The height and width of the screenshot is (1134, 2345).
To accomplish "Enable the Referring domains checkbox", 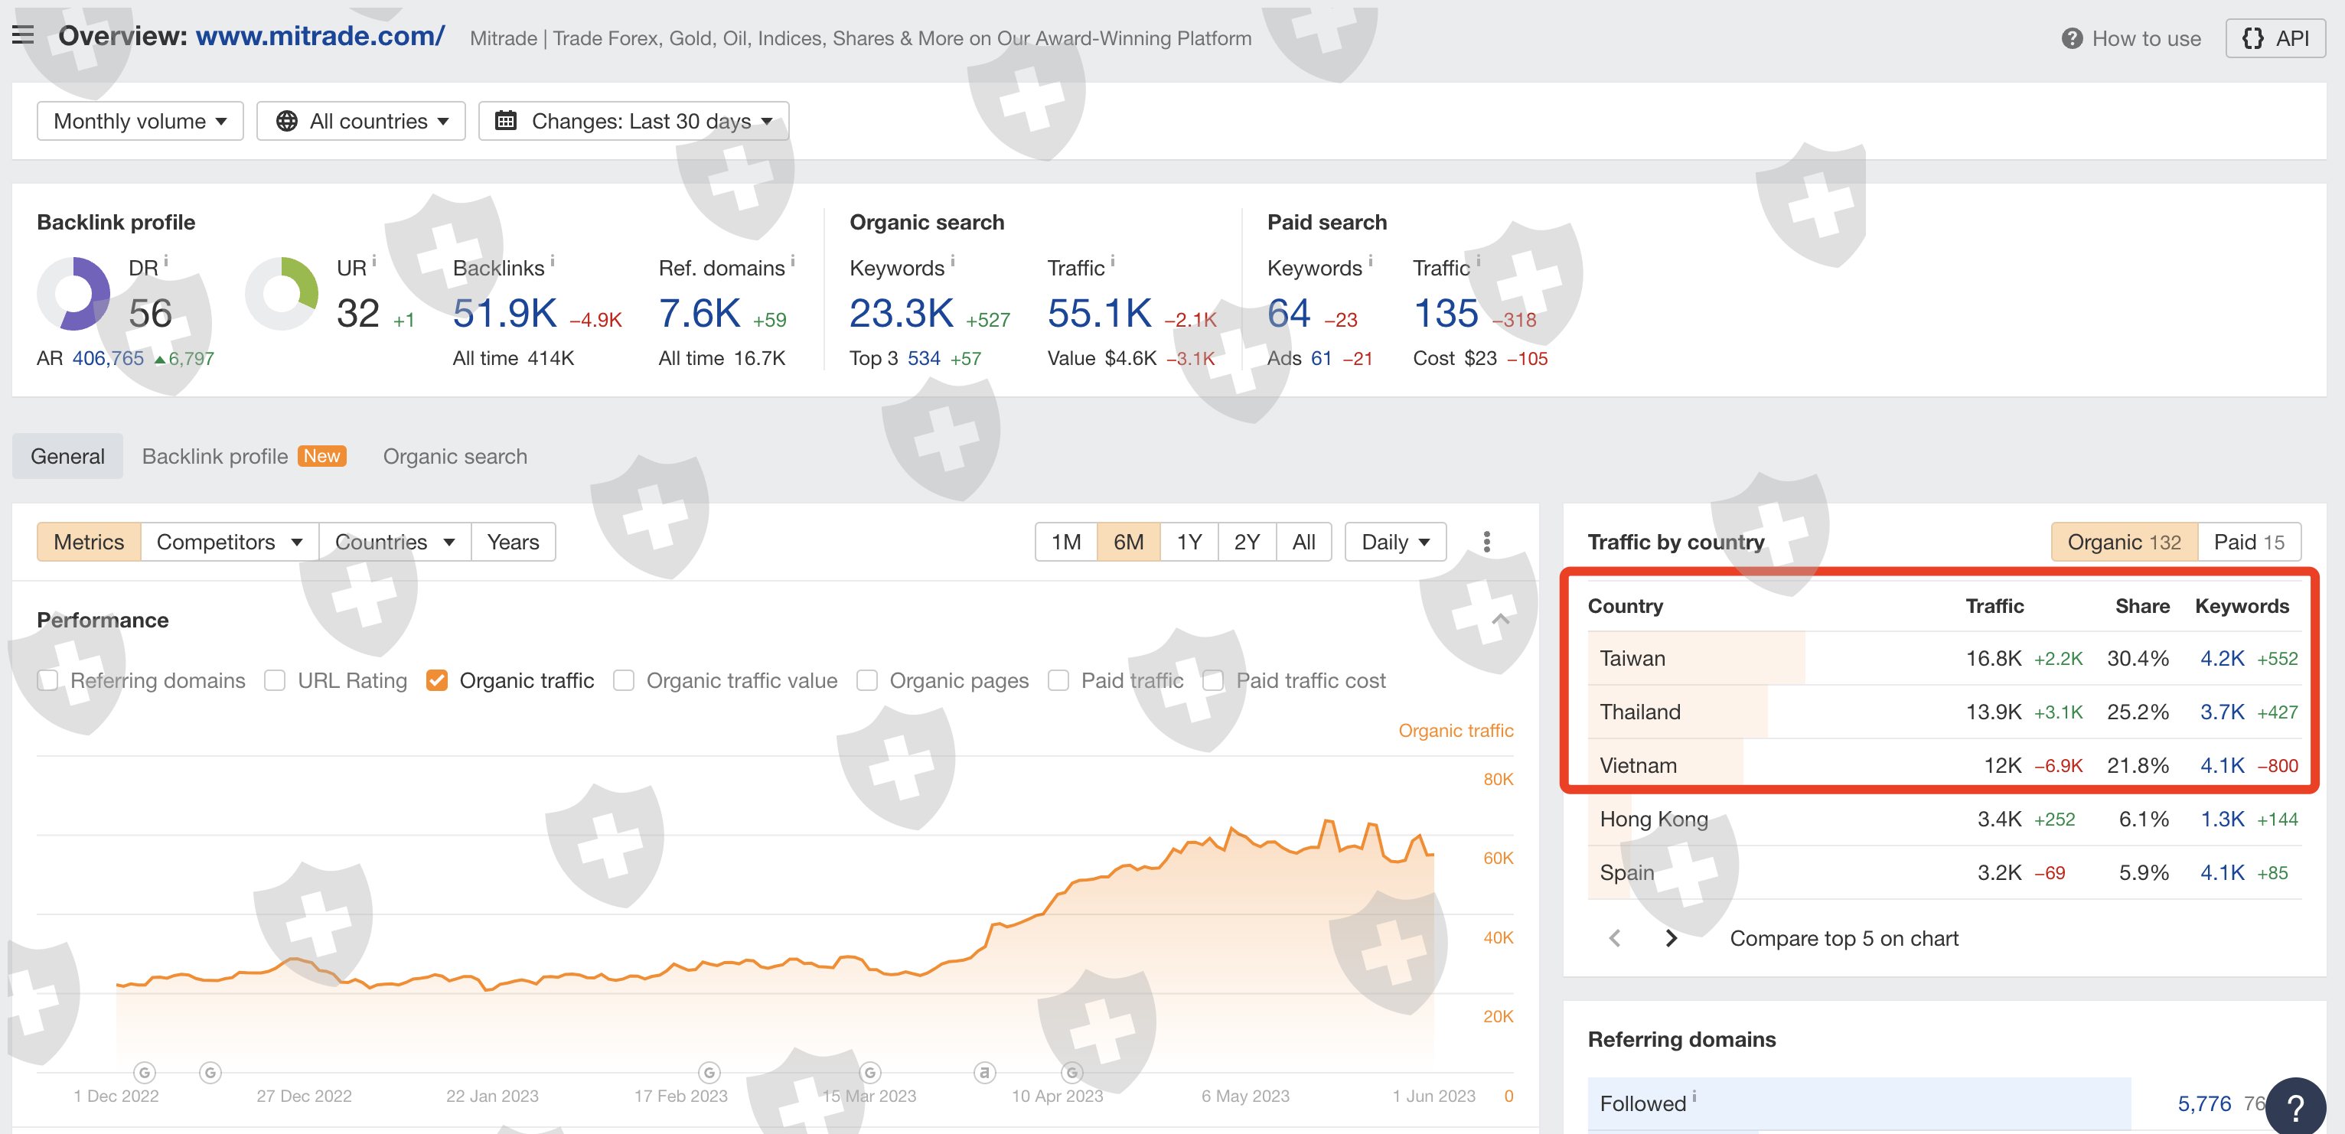I will coord(48,681).
